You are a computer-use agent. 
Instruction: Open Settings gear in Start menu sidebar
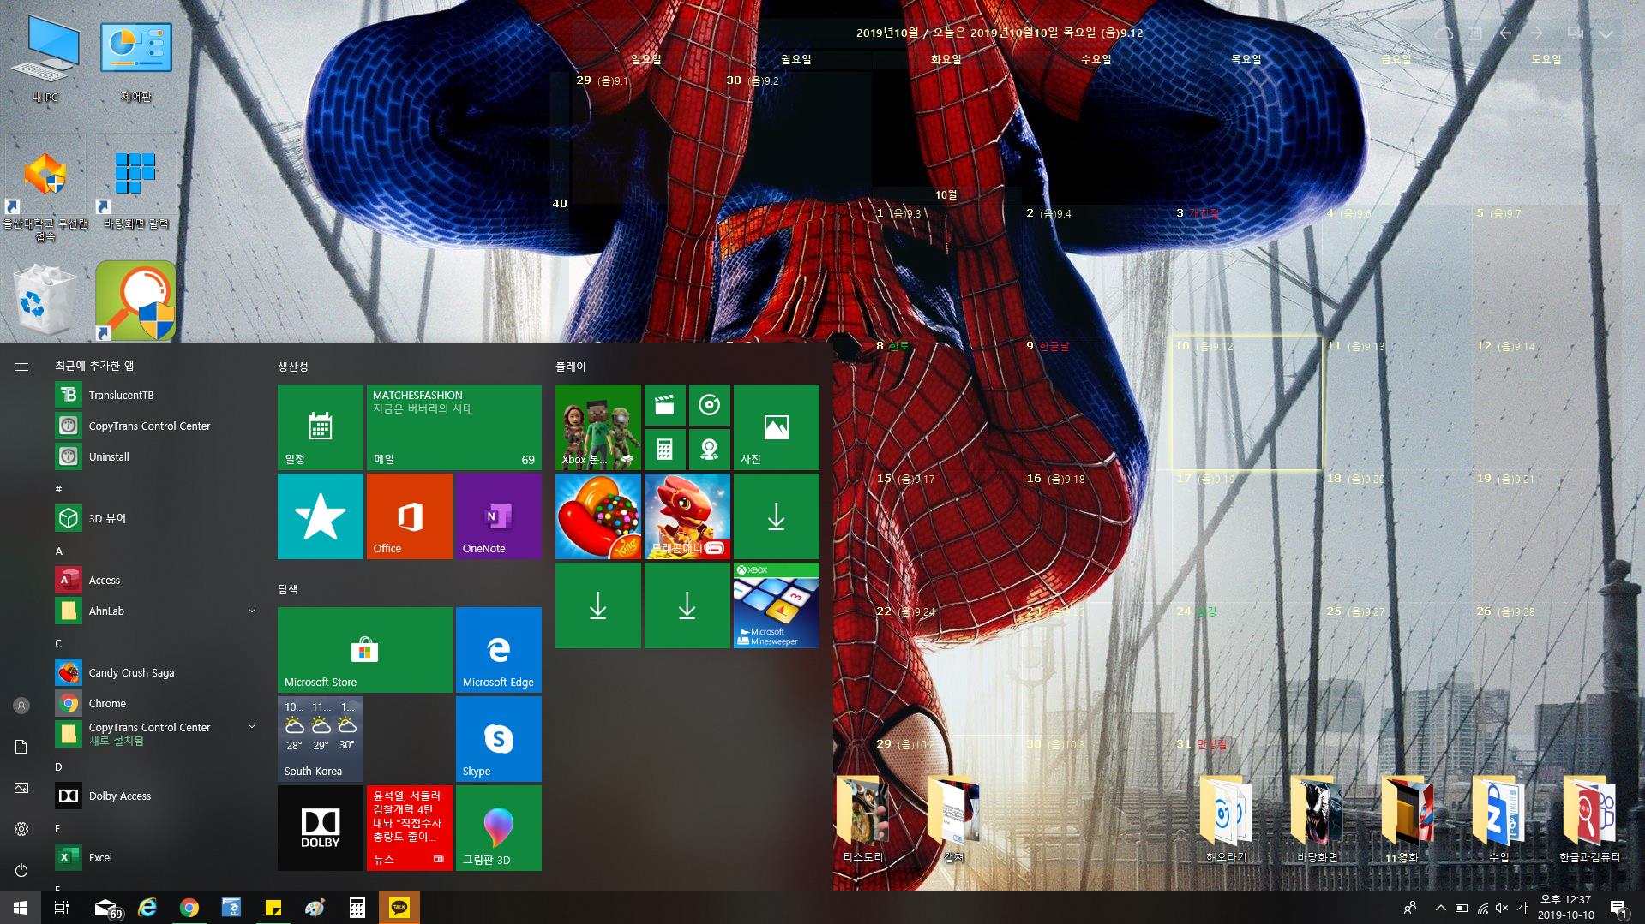tap(21, 829)
